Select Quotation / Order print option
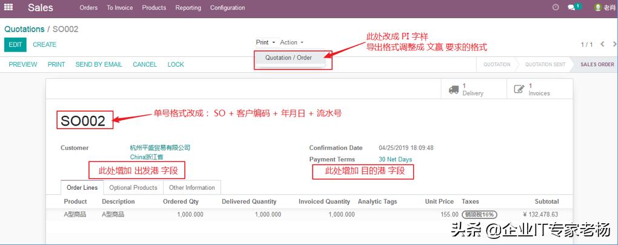 coord(288,58)
